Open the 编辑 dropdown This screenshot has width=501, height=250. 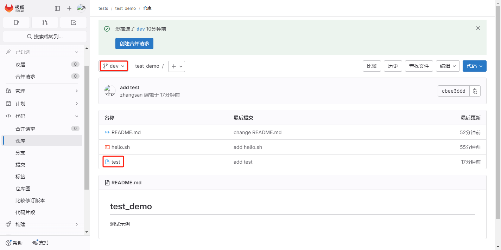pos(448,66)
